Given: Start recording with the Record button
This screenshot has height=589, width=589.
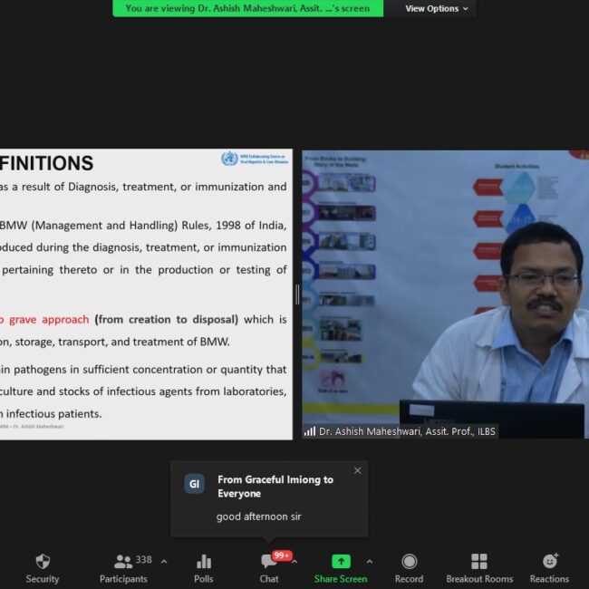Looking at the screenshot, I should click(409, 568).
